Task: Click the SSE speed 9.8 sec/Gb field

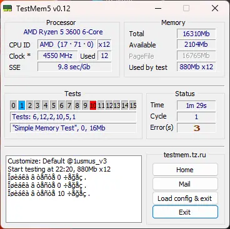Action: click(74, 67)
